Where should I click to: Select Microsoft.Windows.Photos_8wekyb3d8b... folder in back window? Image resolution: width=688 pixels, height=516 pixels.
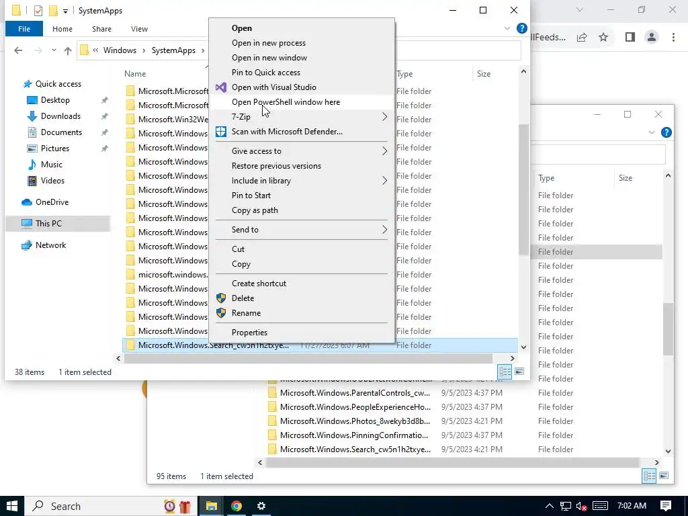coord(355,421)
